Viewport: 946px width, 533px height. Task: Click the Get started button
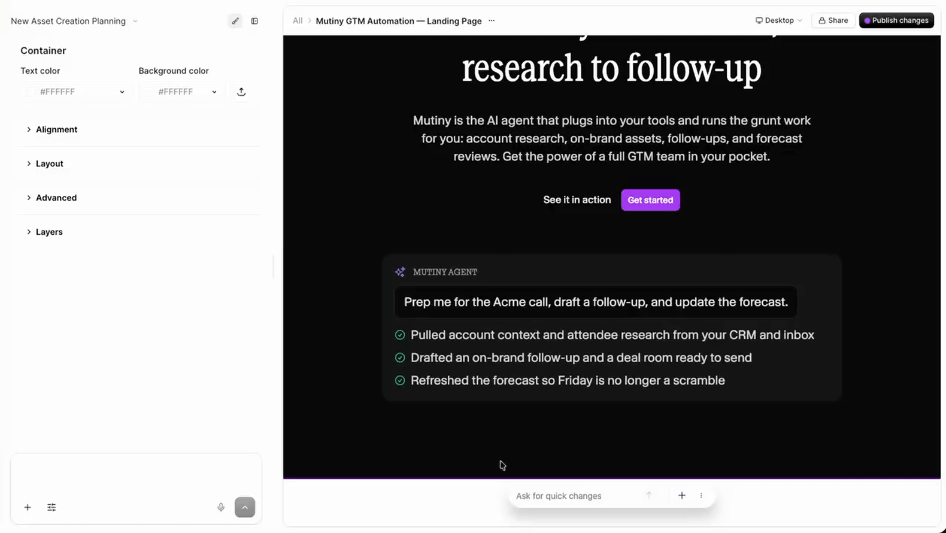(x=650, y=200)
